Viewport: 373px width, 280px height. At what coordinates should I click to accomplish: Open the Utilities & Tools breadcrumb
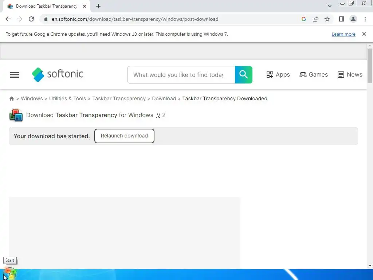[67, 98]
